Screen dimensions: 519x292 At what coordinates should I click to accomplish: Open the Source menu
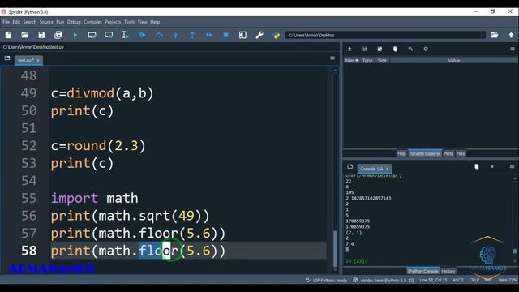(46, 22)
